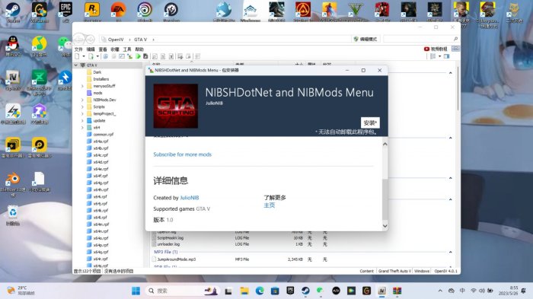The width and height of the screenshot is (533, 299).
Task: Collapse the MP3 File group
Action: pyautogui.click(x=451, y=252)
